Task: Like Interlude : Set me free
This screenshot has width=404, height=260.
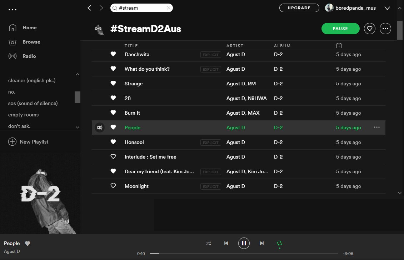Action: pos(113,157)
